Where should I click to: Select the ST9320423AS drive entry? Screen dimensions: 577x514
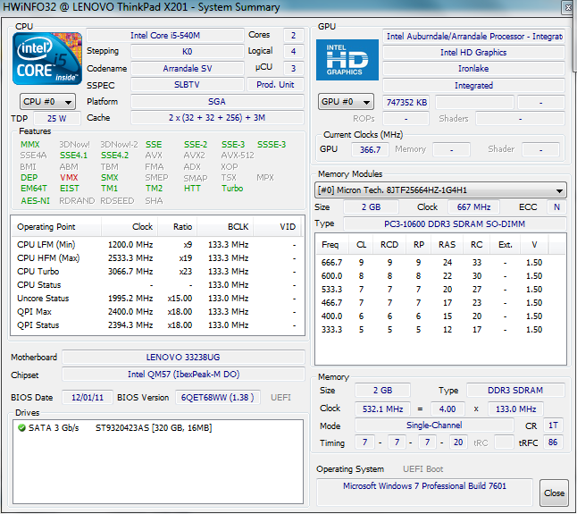(x=152, y=427)
